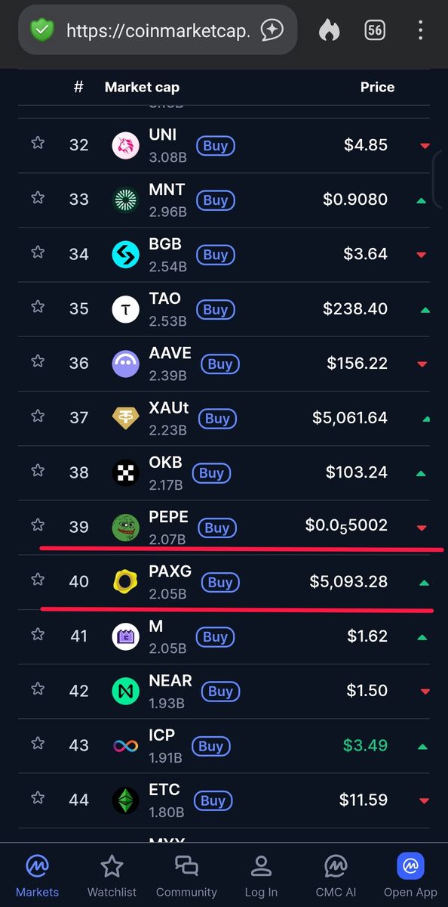Tap the coinmarketcap URL address field
This screenshot has width=448, height=907.
(x=158, y=30)
